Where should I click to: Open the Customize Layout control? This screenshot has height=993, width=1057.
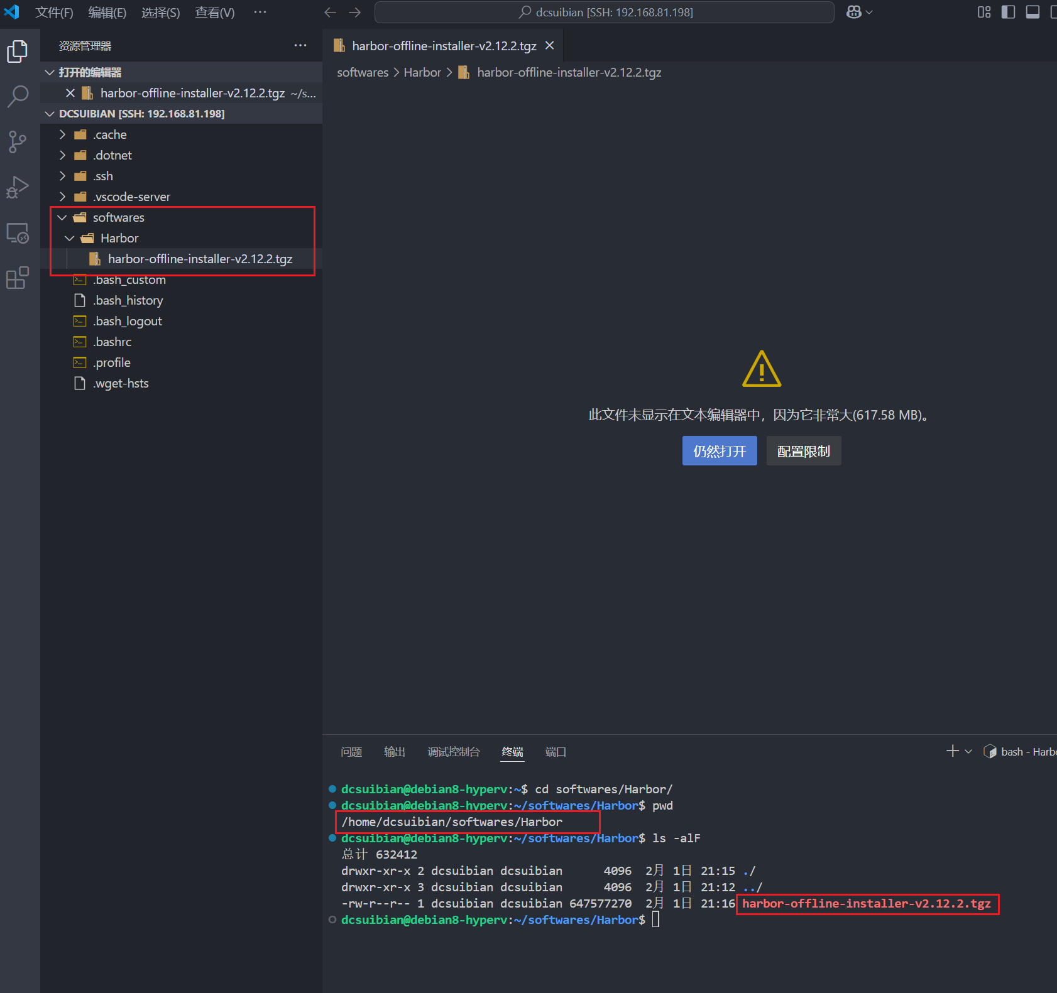click(x=984, y=13)
